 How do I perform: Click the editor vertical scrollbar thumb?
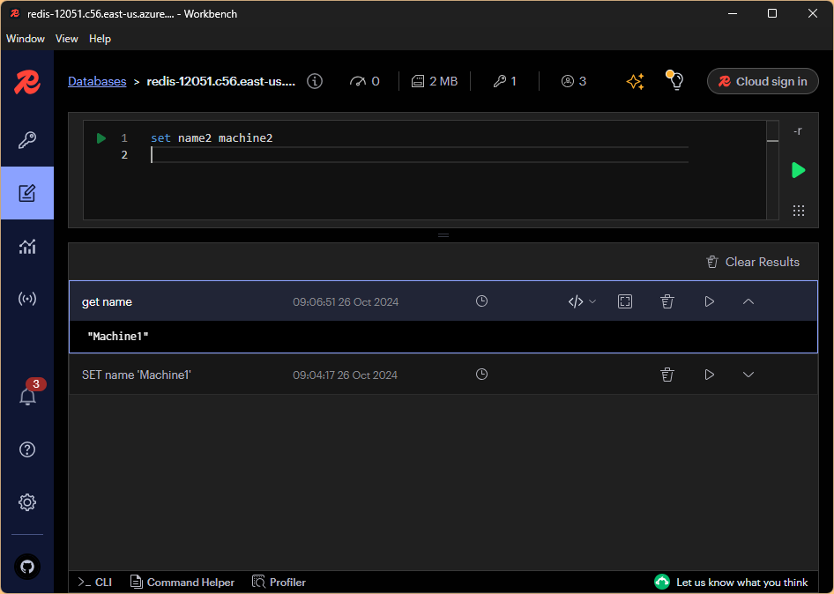(773, 140)
